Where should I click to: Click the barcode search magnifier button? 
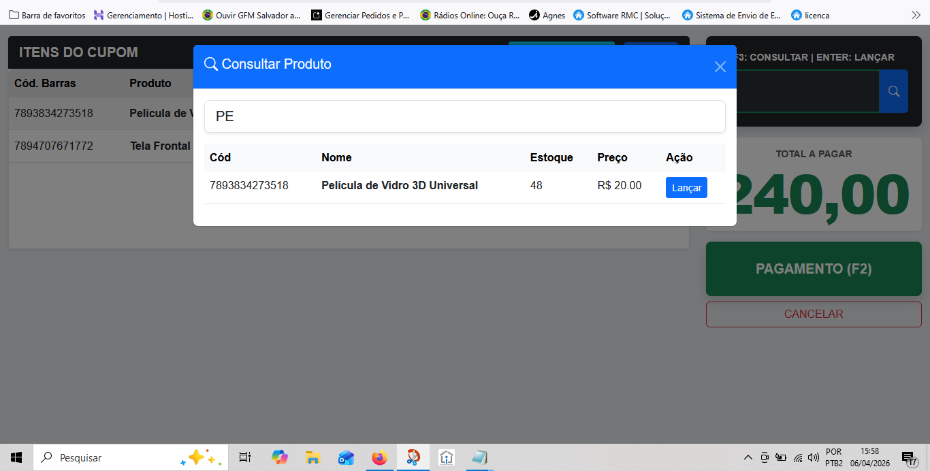893,91
